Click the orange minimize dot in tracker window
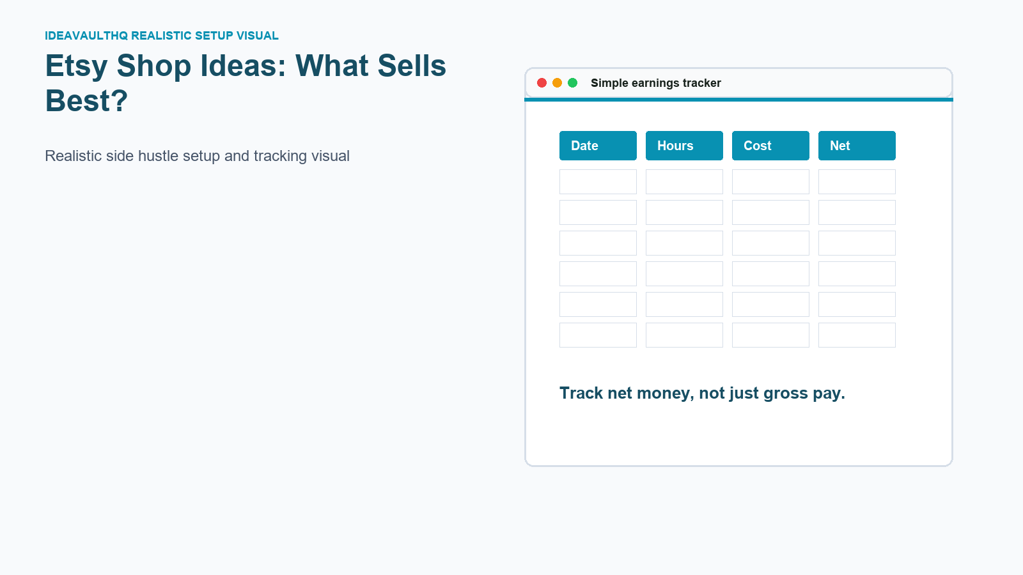The image size is (1023, 575). (557, 83)
